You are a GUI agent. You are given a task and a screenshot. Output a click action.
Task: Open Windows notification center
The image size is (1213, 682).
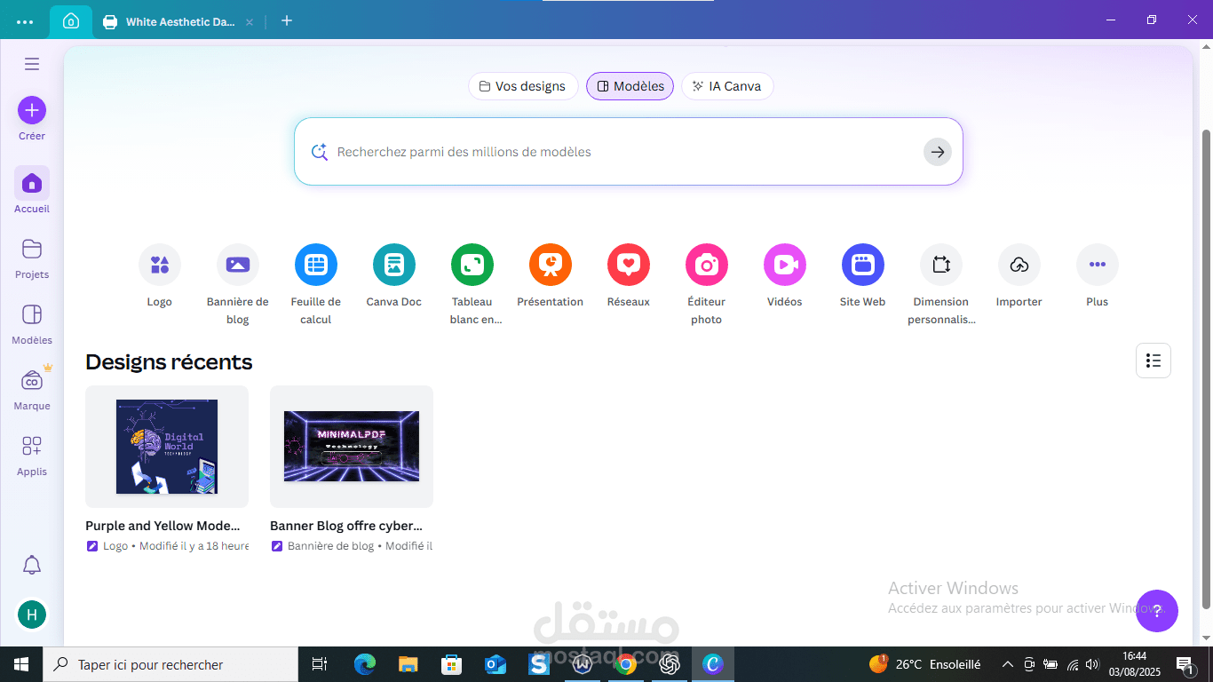(x=1185, y=664)
